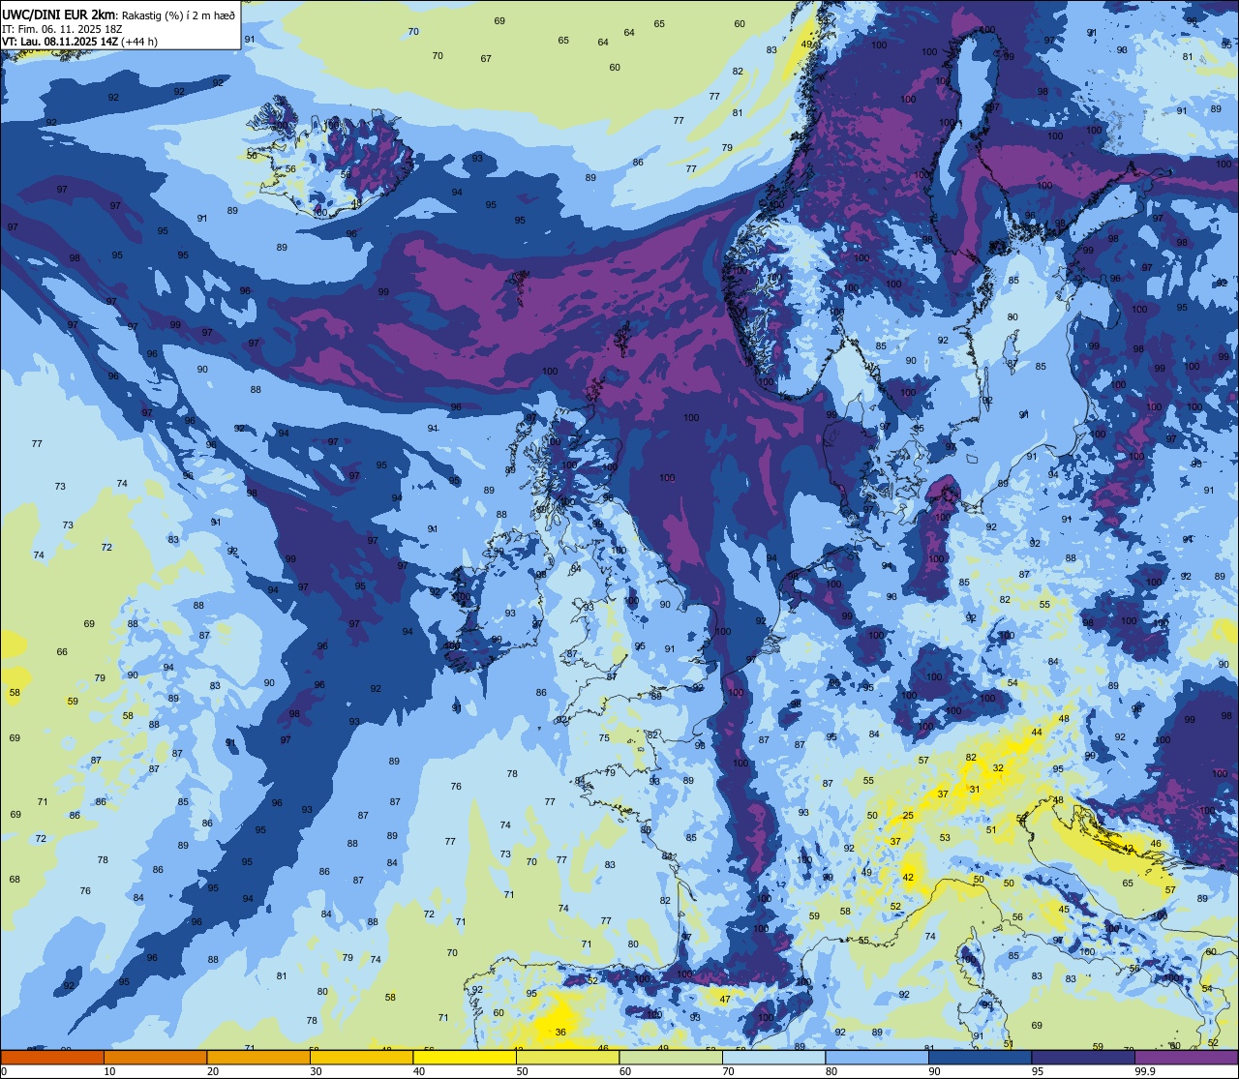Click the '10' tick label on color scale
The image size is (1239, 1079).
109,1071
